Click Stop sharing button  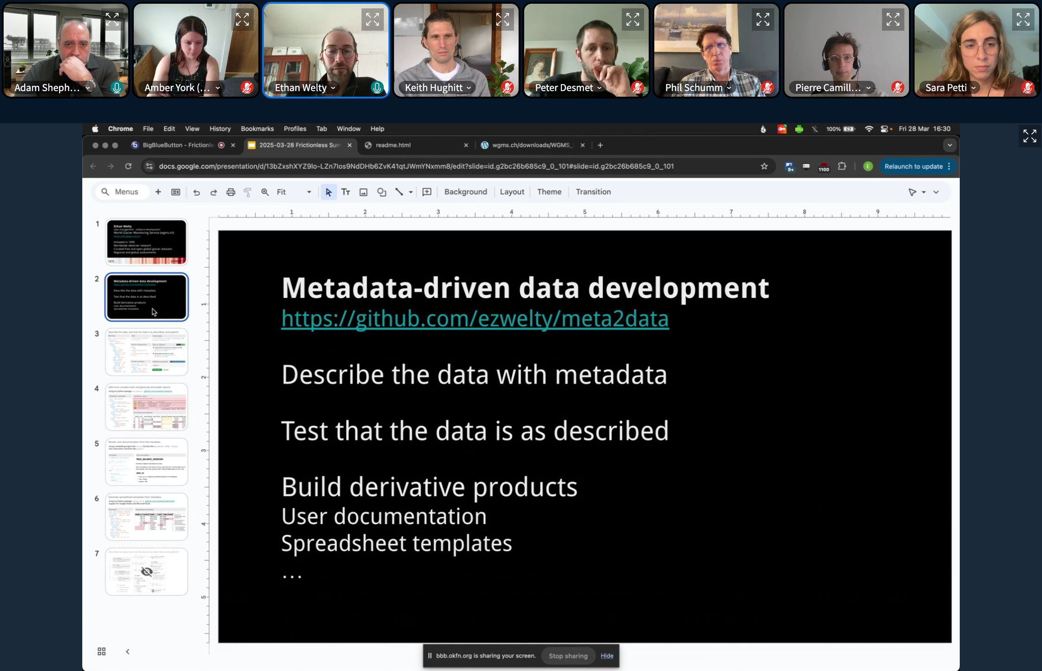tap(568, 656)
